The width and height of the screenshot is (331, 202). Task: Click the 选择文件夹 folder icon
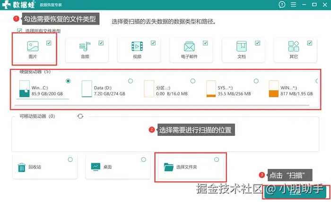click(x=168, y=167)
